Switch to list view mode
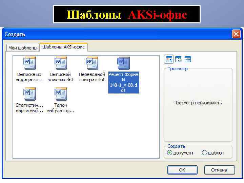The height and width of the screenshot is (183, 244). coord(178,59)
